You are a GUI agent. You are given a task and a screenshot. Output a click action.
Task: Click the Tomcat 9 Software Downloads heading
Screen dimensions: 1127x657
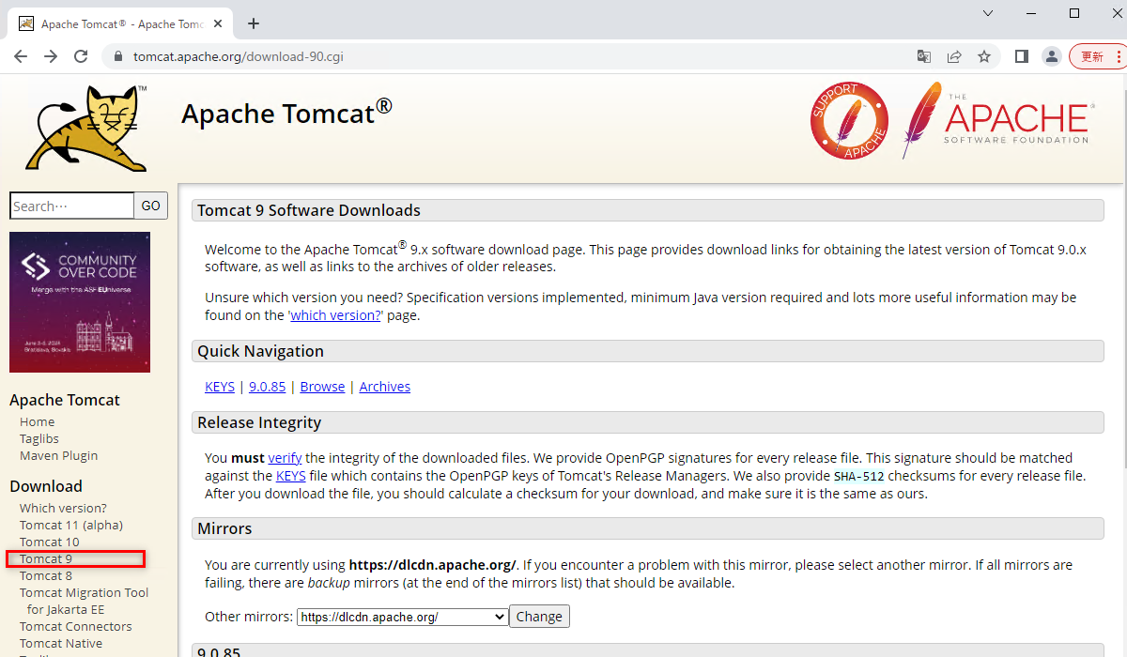point(309,210)
